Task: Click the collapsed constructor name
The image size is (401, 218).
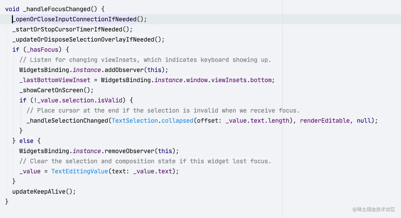Action: [177, 121]
